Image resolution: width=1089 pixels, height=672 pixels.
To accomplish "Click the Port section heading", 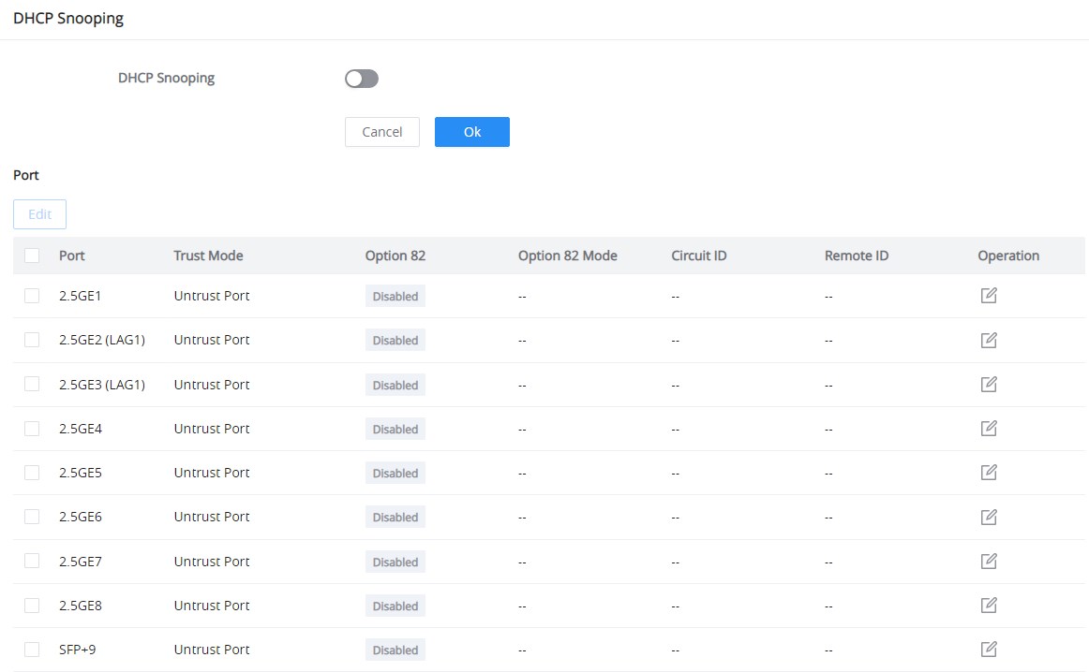I will pos(25,175).
